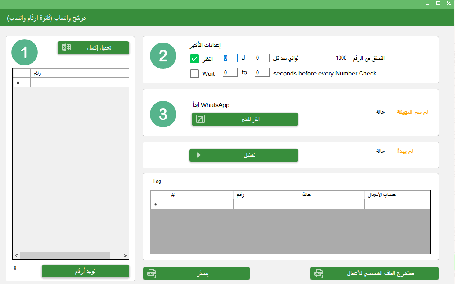Viewport: 455px width, 284px height.
Task: Click the التحقق من الرقم label
Action: point(369,58)
